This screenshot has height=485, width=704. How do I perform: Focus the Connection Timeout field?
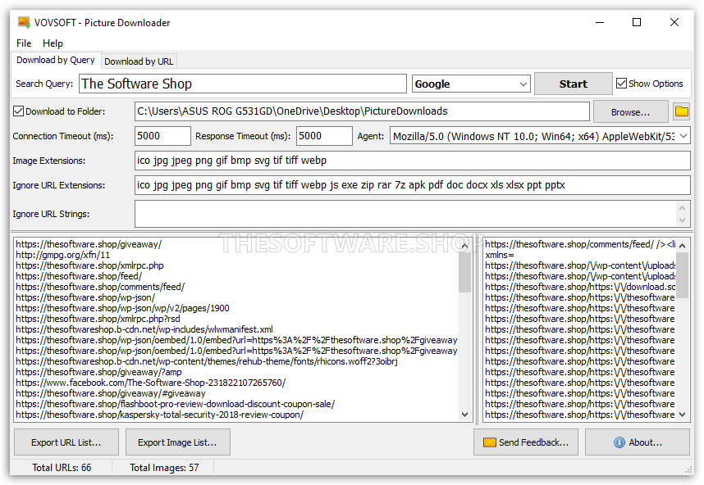coord(162,136)
